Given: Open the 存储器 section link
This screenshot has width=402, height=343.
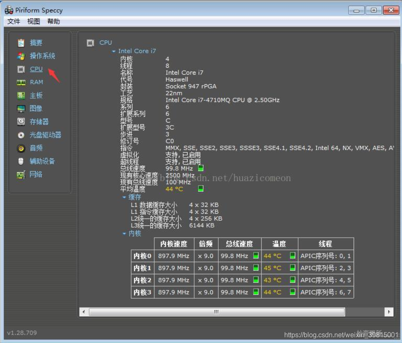Looking at the screenshot, I should pos(39,122).
